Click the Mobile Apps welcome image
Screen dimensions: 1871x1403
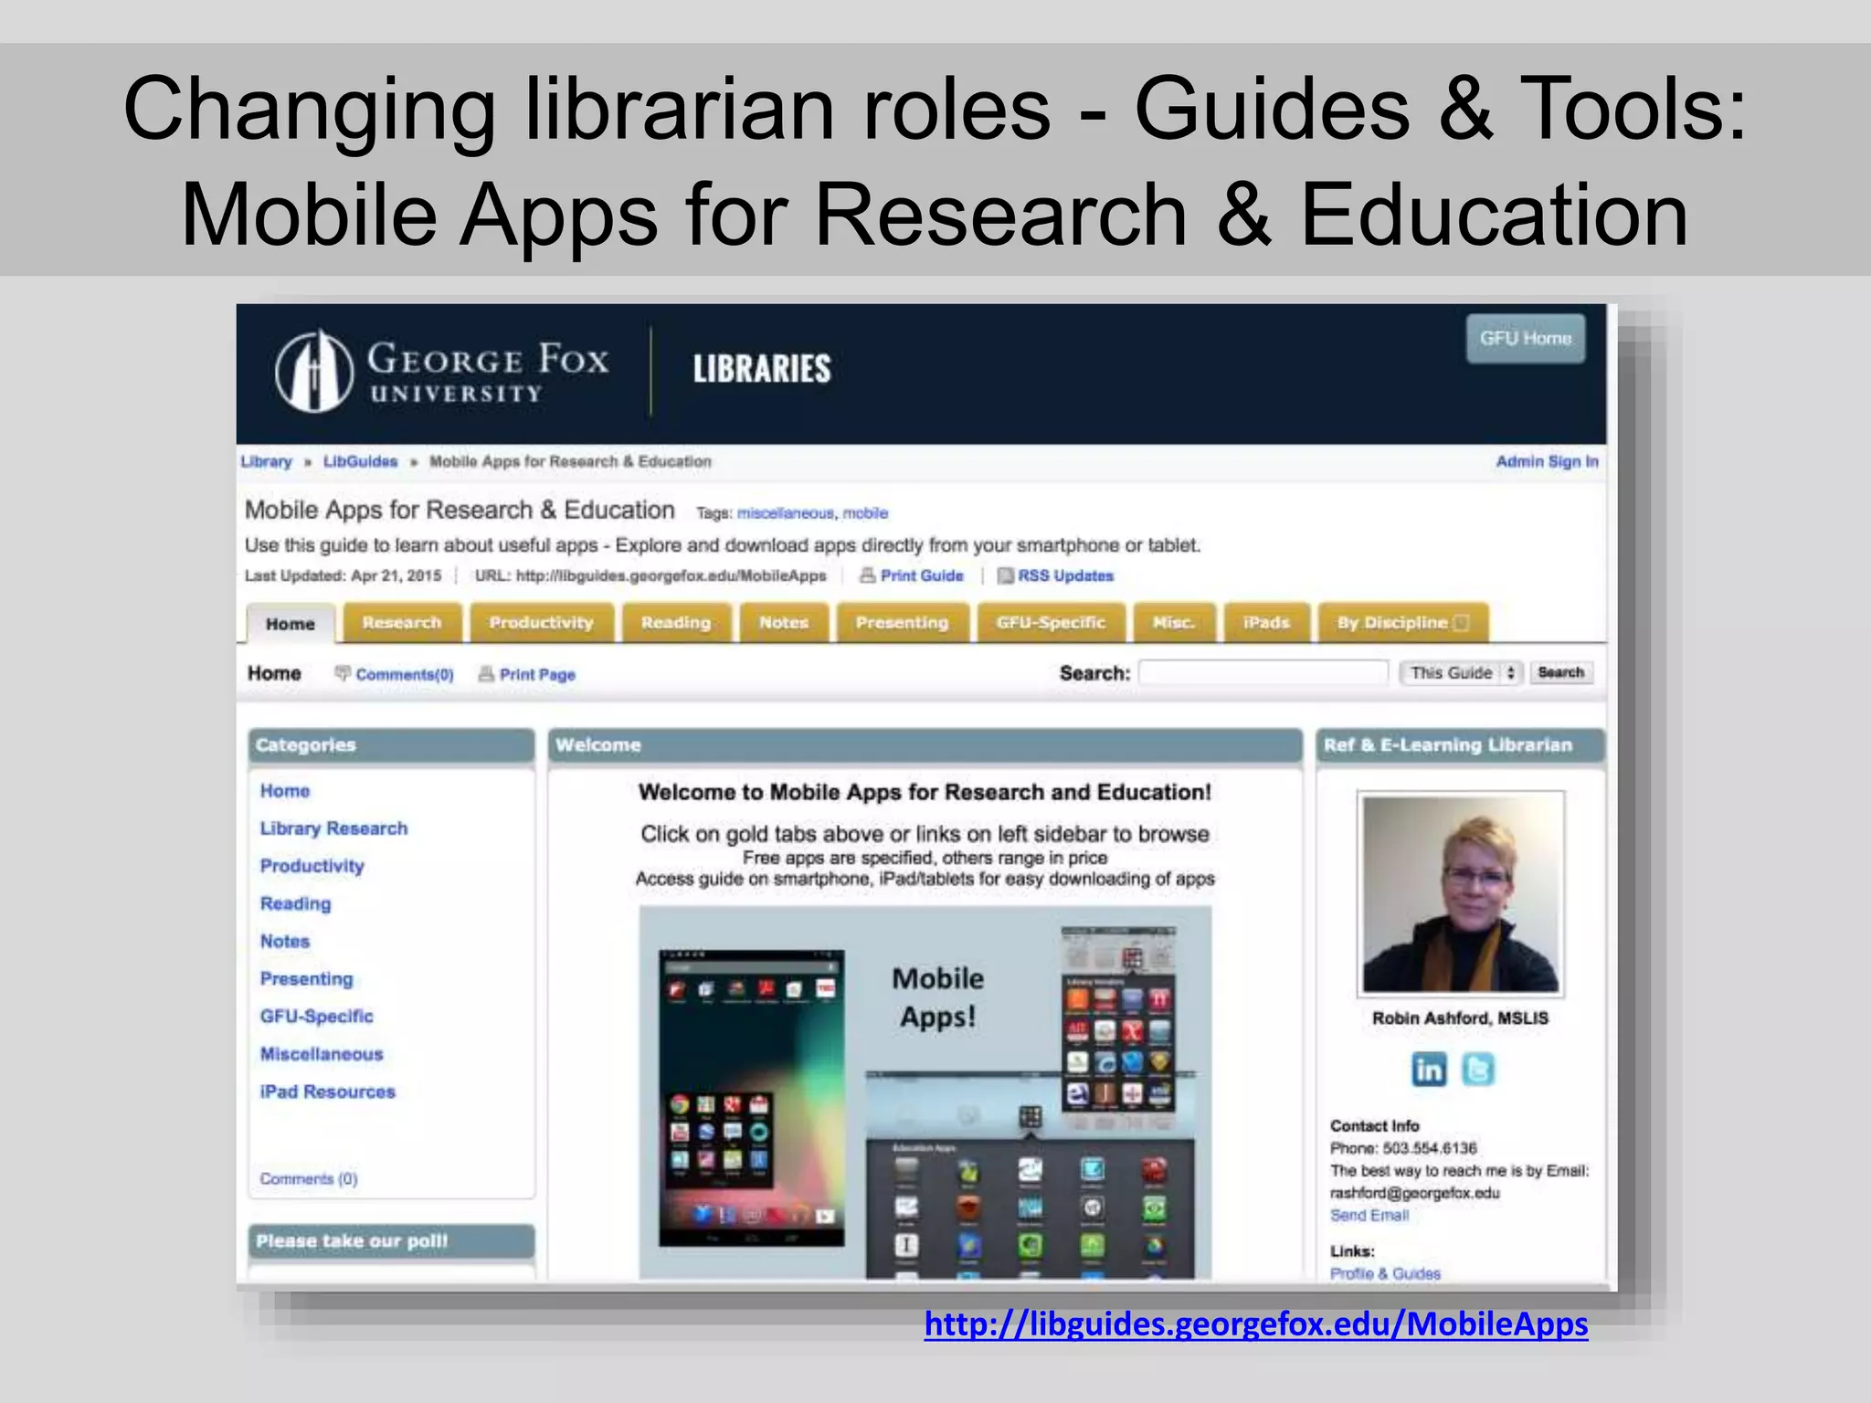pyautogui.click(x=925, y=1092)
